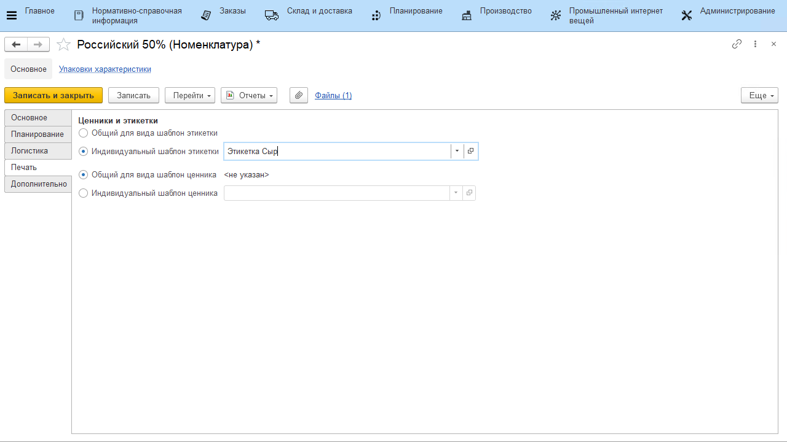Click the back navigation arrow
The image size is (787, 442).
(x=16, y=44)
